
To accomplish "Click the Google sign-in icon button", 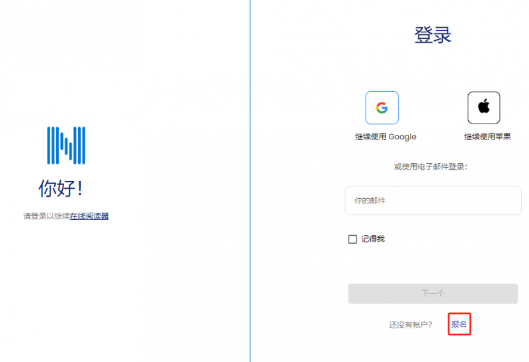I will (382, 108).
